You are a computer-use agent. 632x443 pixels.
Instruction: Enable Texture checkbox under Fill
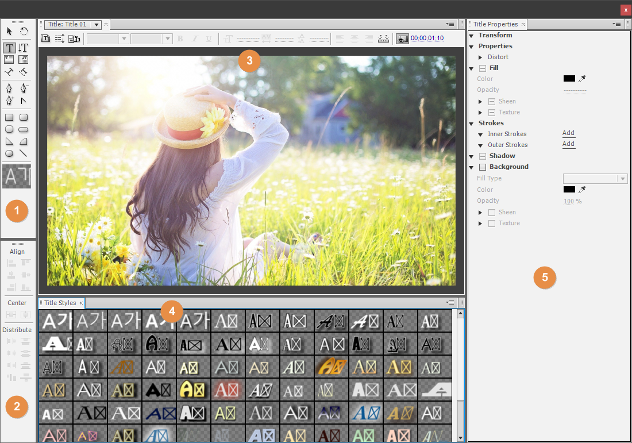pos(492,113)
